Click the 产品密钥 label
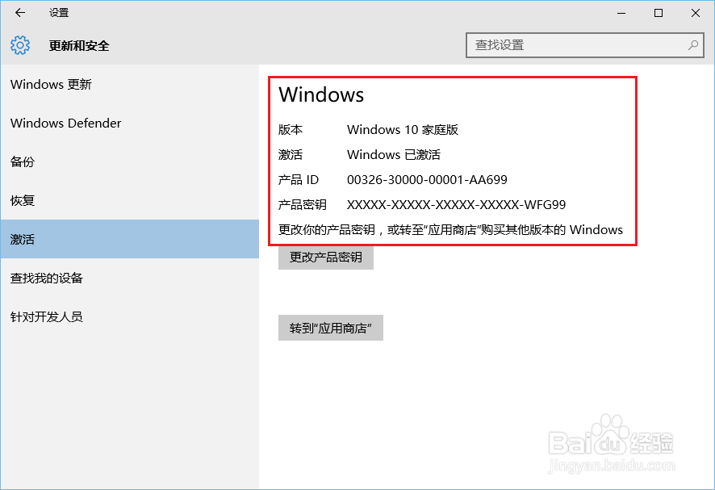Screen dimensions: 715x490 pos(303,205)
